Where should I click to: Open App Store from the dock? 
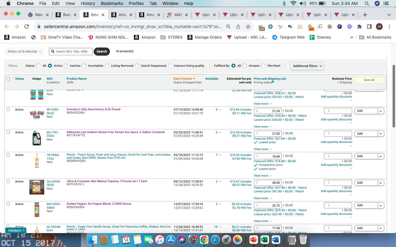[x=171, y=239]
